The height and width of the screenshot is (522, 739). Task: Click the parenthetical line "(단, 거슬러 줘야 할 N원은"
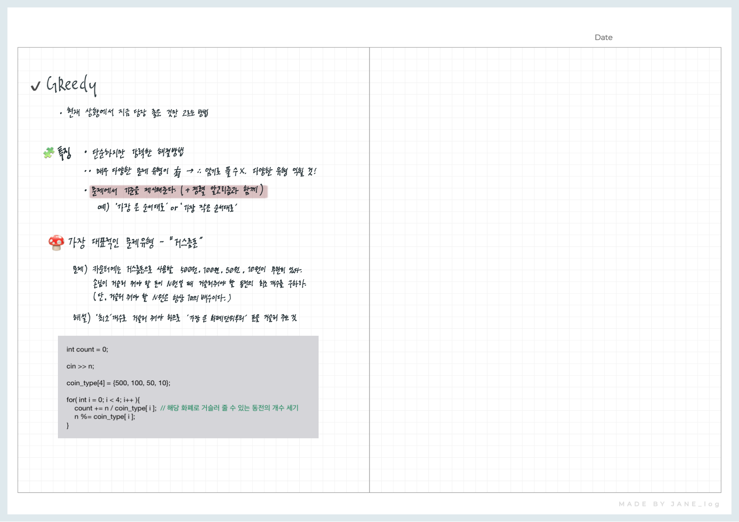[162, 298]
